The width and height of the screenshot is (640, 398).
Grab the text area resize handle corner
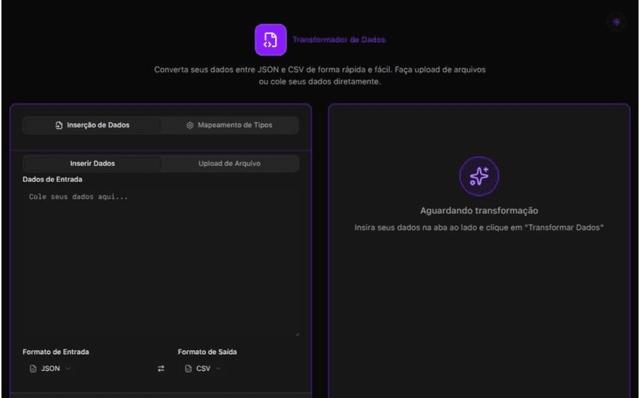point(297,334)
